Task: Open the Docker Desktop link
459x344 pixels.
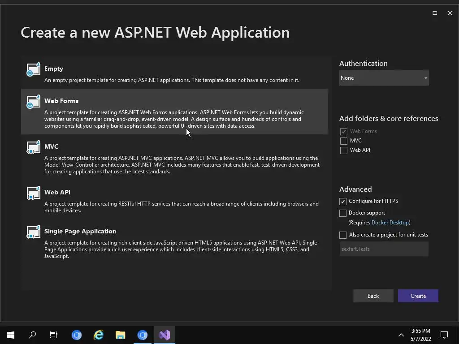Action: (x=390, y=223)
